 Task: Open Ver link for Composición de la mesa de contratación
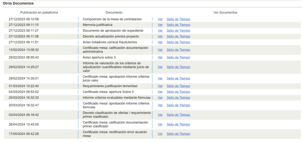point(160,19)
